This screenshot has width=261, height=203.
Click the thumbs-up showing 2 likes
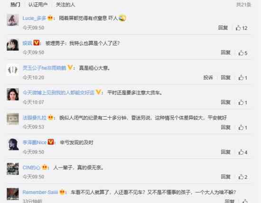tap(243, 177)
